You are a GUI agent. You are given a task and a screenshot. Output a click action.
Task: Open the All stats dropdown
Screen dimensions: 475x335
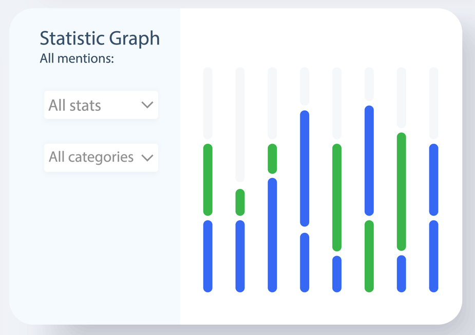tap(101, 105)
